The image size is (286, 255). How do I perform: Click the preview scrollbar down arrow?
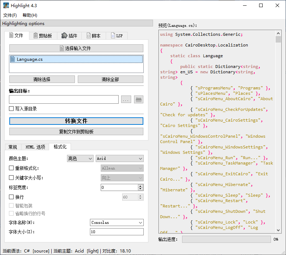pyautogui.click(x=278, y=230)
